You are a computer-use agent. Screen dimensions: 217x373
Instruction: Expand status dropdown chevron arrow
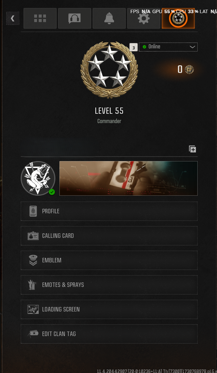[x=192, y=47]
